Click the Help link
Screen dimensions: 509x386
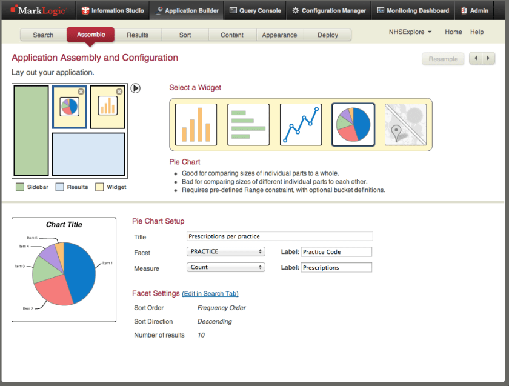[x=477, y=32]
